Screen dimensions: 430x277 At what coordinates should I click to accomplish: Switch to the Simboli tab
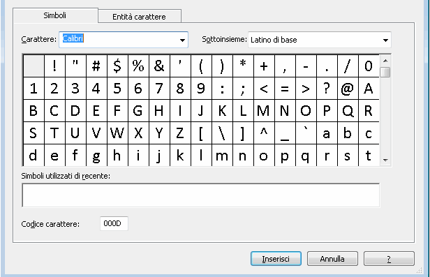point(55,15)
